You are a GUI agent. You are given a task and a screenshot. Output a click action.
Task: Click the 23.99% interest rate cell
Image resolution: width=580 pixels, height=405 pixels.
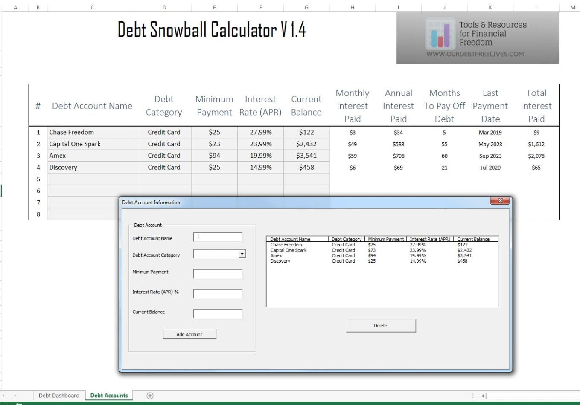coord(260,144)
